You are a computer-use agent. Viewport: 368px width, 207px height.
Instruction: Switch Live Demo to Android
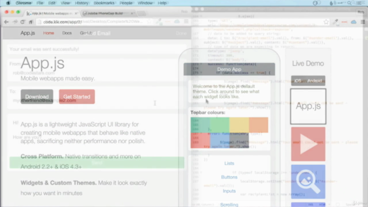coord(315,80)
